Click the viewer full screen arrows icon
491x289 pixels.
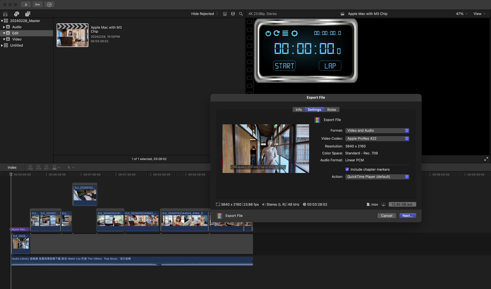(486, 159)
